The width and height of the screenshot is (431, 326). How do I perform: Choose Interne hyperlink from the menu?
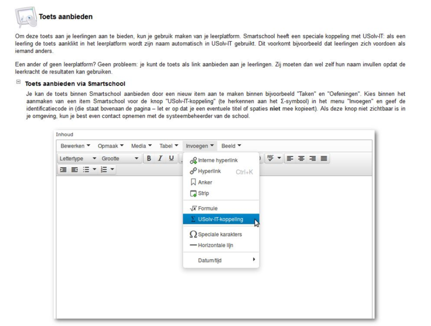pos(221,160)
